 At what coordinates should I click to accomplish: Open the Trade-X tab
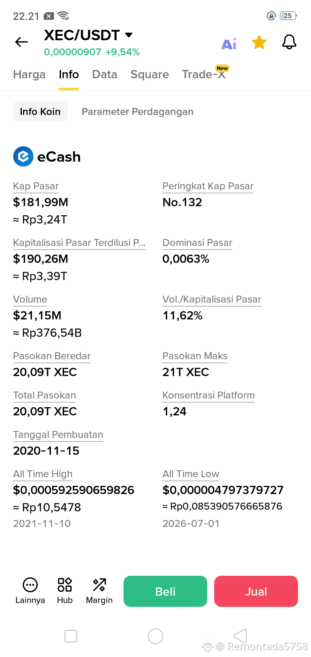click(x=204, y=74)
